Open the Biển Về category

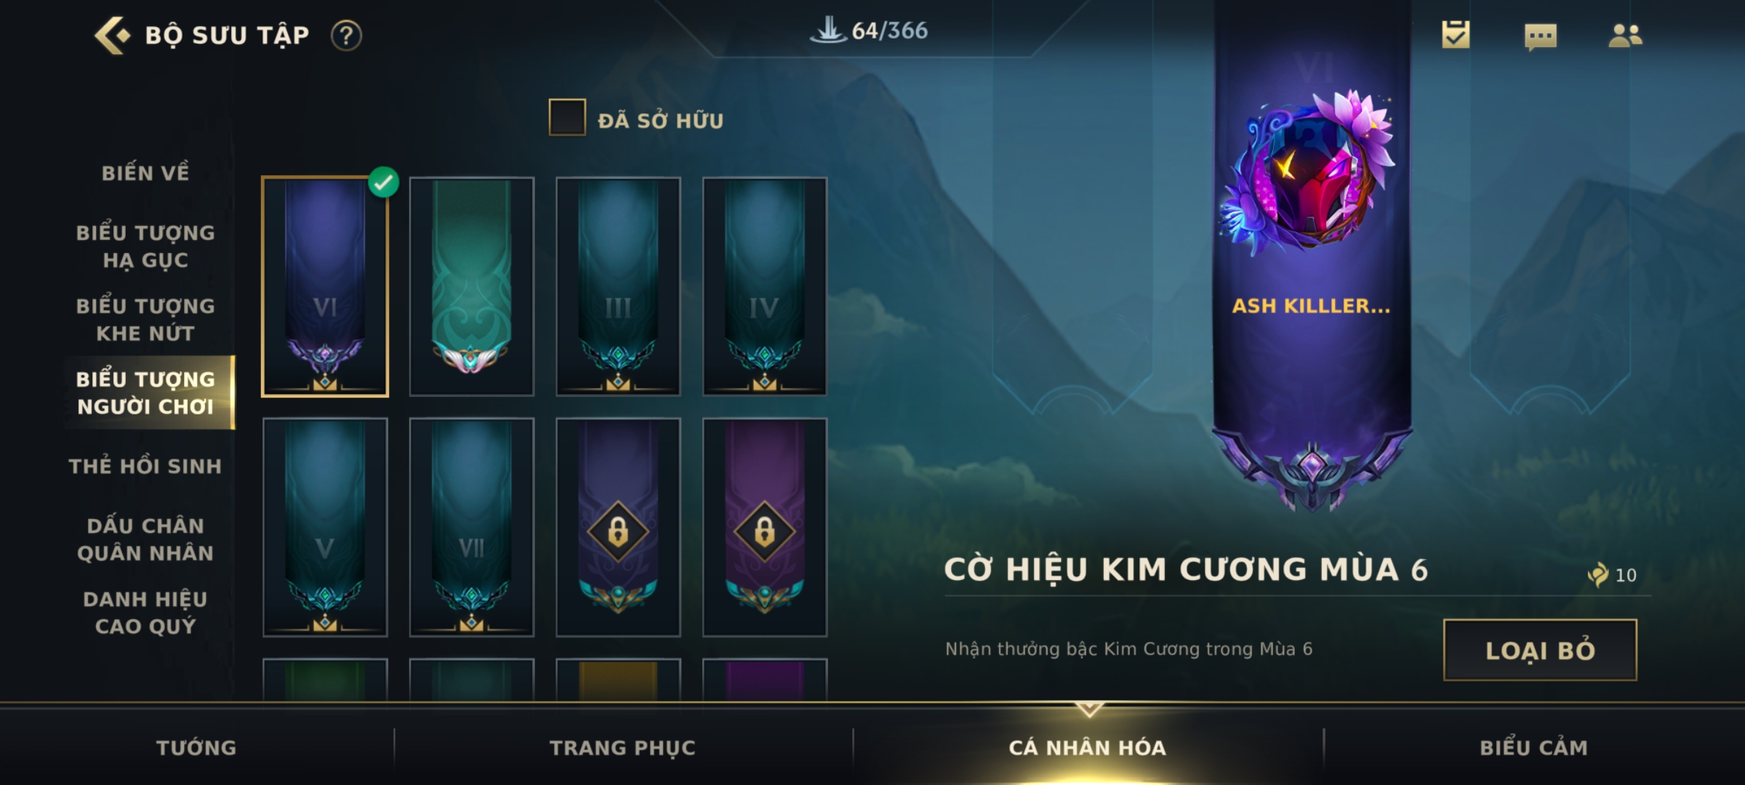pos(145,173)
